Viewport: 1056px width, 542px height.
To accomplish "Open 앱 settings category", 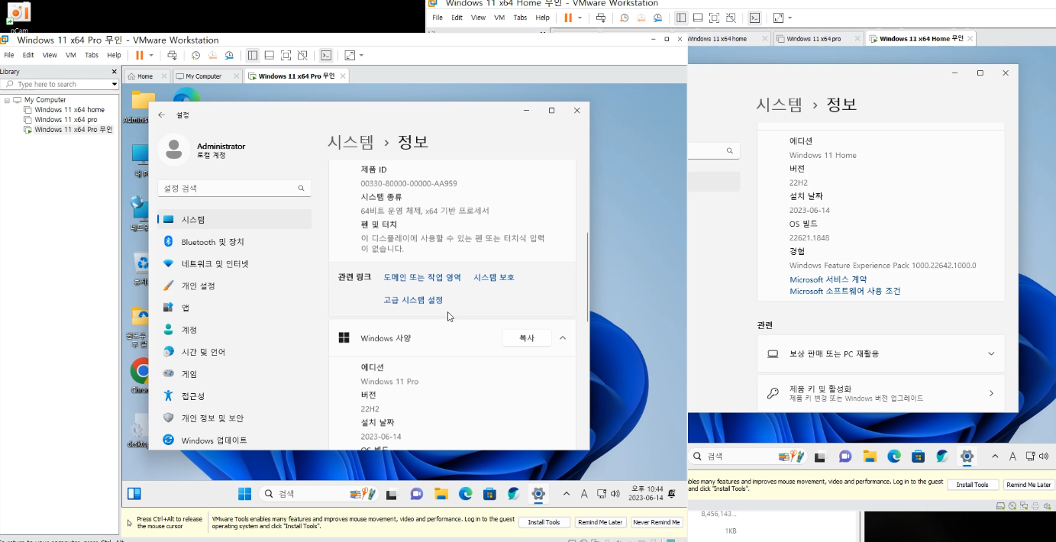I will 234,308.
